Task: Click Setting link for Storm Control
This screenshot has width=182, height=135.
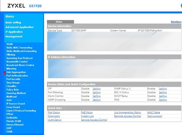Action: coord(96,96)
